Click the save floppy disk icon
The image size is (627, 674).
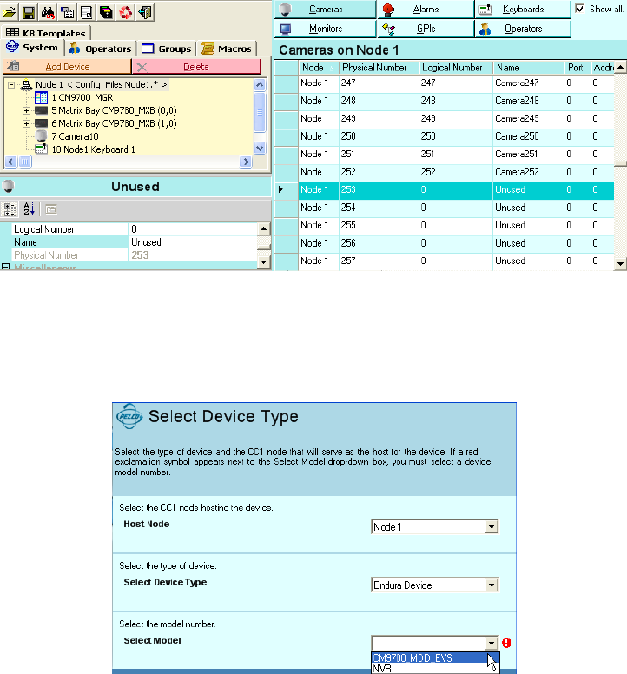(x=29, y=12)
